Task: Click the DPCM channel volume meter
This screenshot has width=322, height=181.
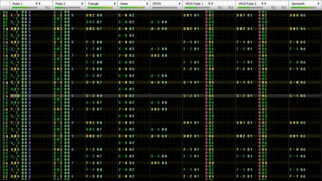Action: [x=165, y=8]
